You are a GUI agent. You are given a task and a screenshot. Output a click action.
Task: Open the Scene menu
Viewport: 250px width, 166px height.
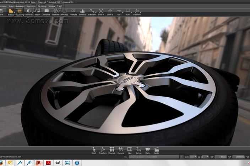point(11,6)
